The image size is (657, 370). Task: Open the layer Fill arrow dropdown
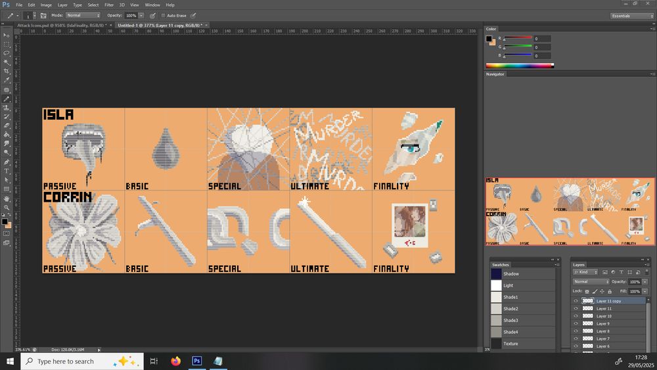(645, 291)
